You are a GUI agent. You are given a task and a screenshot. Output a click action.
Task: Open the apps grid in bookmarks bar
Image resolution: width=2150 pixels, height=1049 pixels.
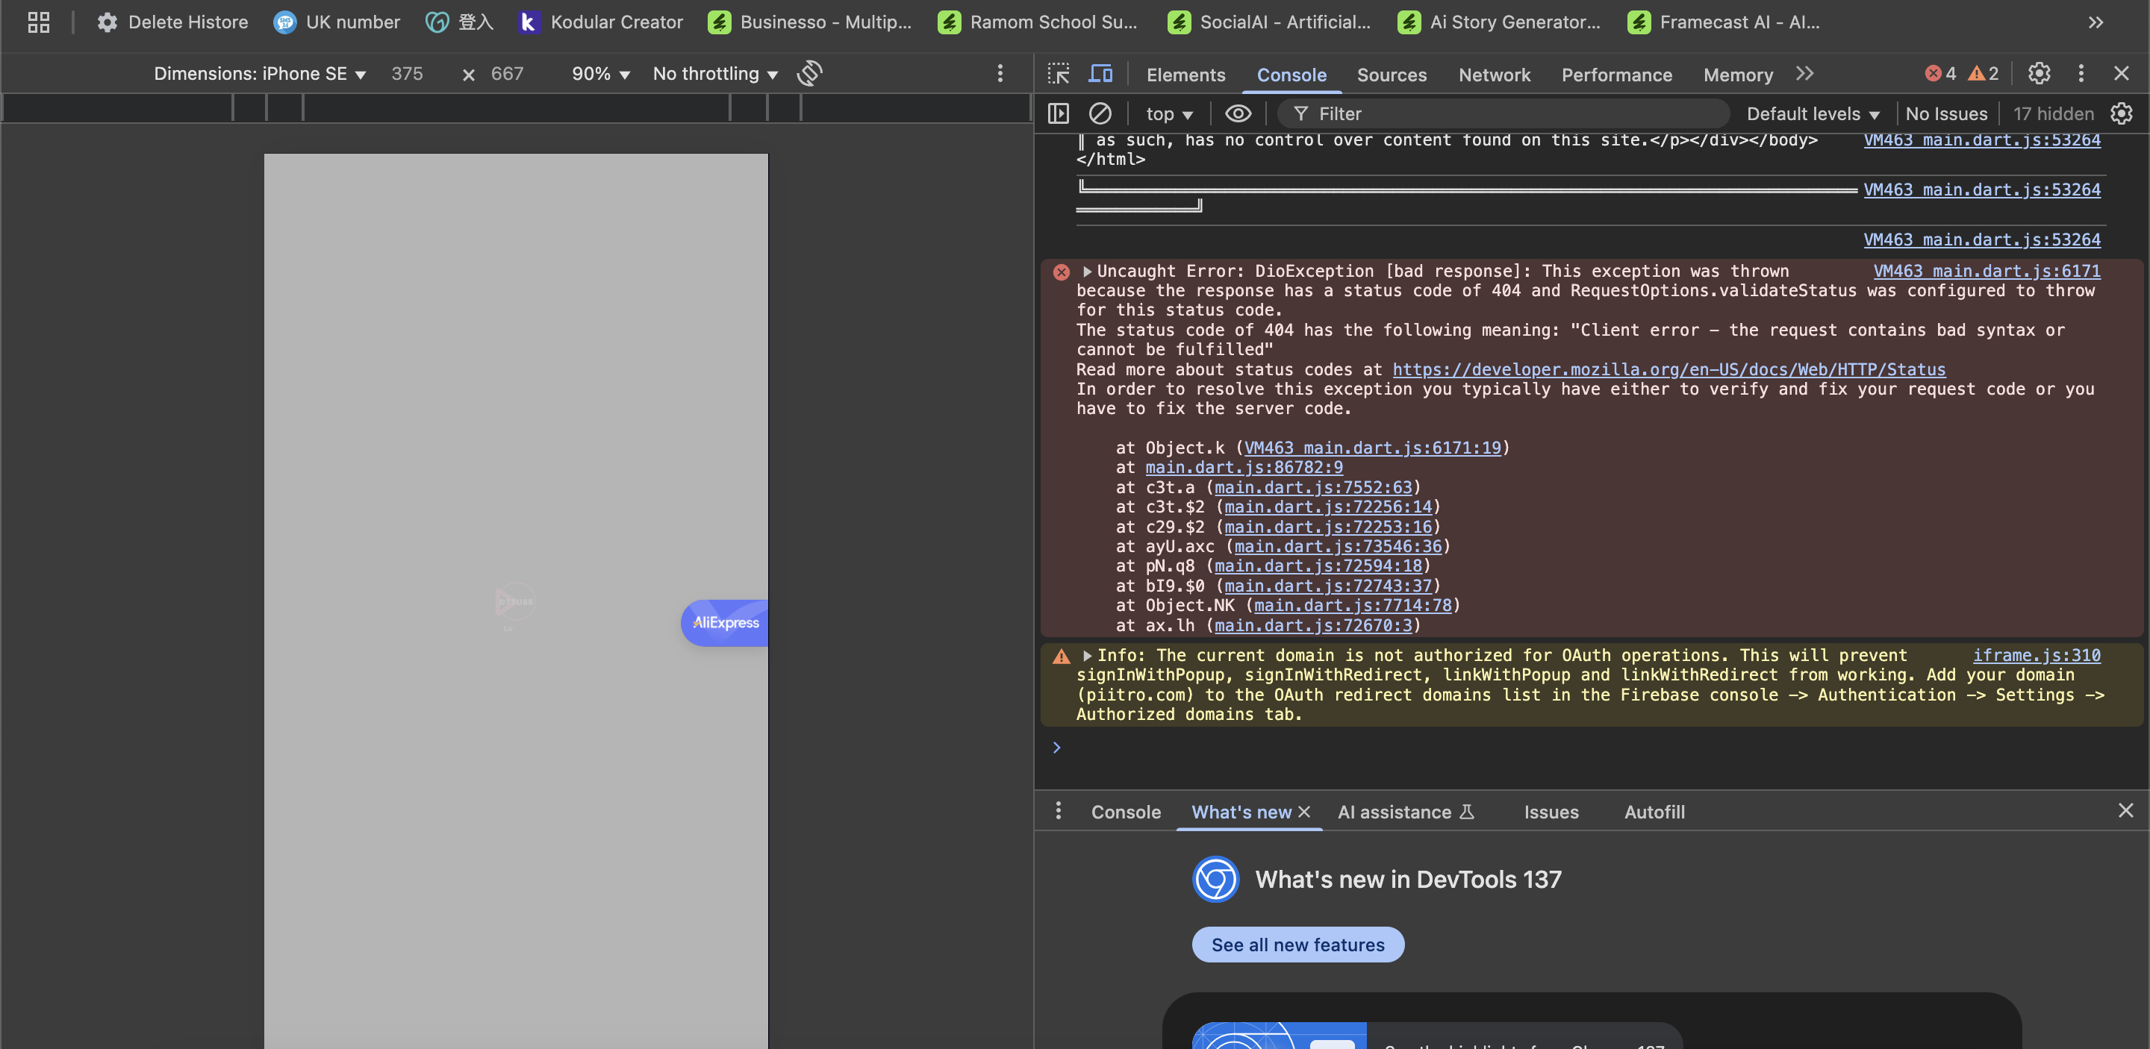(x=38, y=22)
